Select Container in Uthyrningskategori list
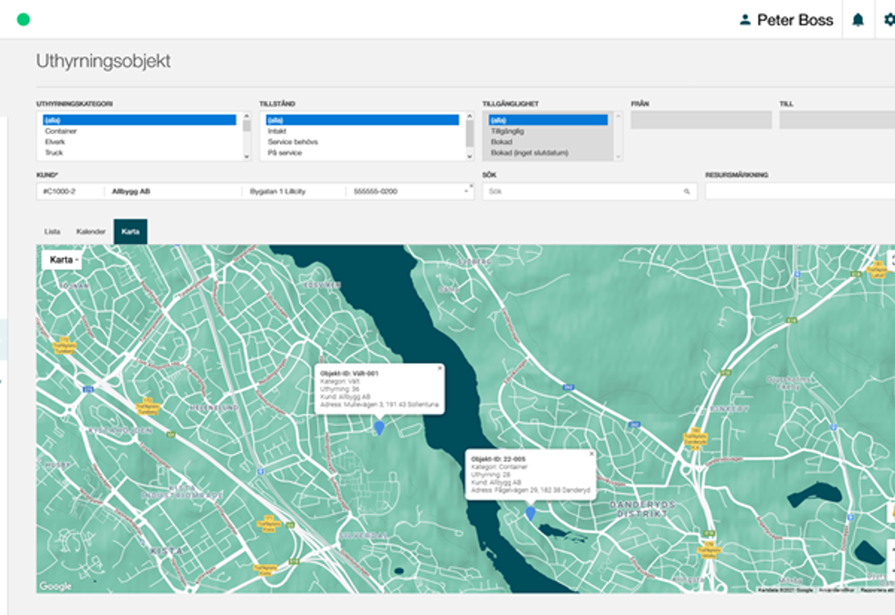The height and width of the screenshot is (615, 895). (x=61, y=131)
